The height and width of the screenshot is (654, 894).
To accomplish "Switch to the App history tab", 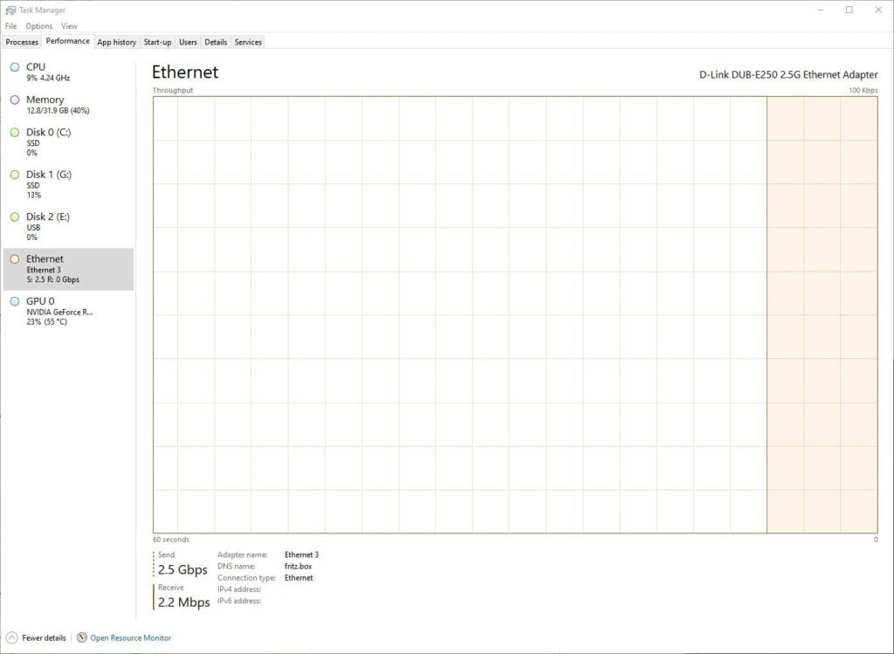I will [x=116, y=42].
